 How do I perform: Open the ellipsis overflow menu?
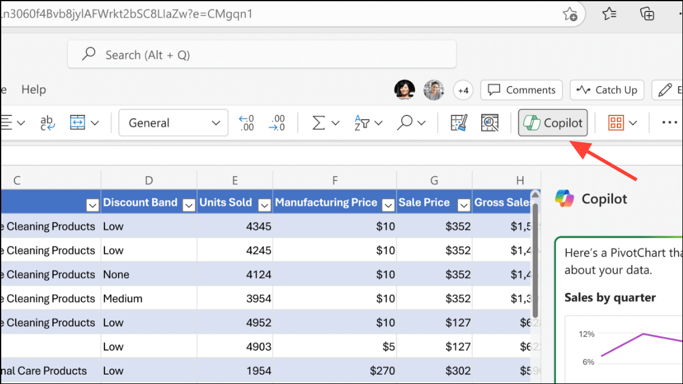coord(668,122)
